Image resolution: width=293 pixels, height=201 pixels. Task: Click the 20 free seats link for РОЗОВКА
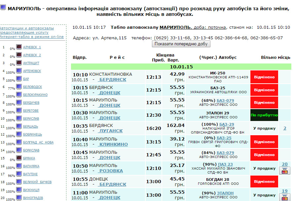coord(284,164)
